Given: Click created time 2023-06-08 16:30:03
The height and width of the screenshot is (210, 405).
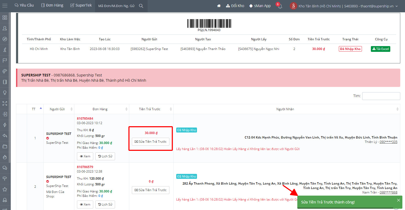Looking at the screenshot, I should pos(105,49).
